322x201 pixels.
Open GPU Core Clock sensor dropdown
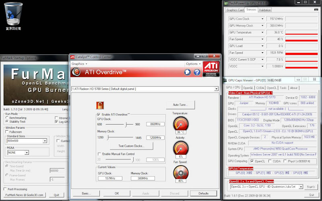point(262,18)
